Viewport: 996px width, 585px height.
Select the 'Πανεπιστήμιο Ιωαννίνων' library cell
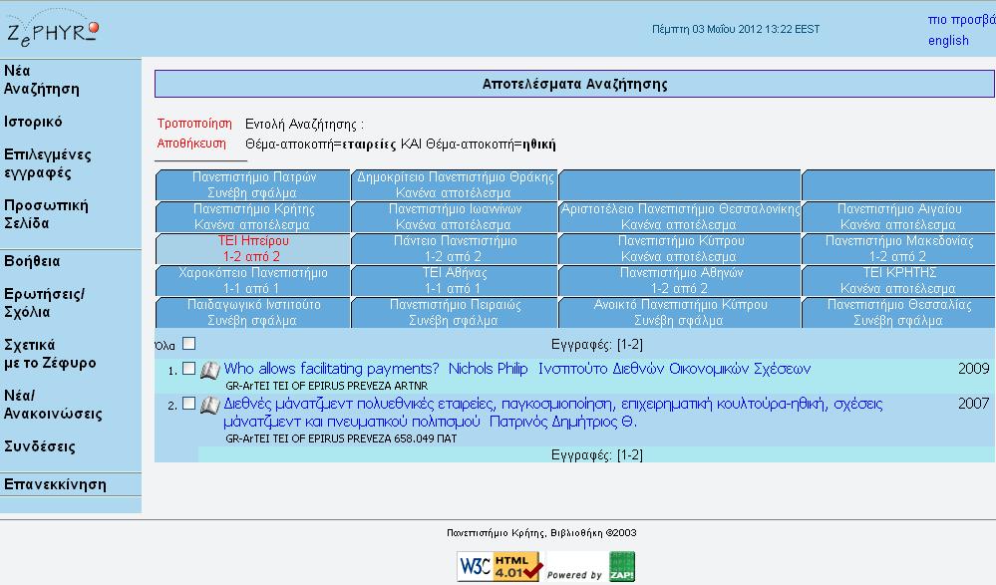coord(455,216)
